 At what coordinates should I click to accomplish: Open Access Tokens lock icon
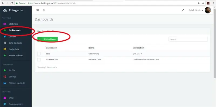5,56
